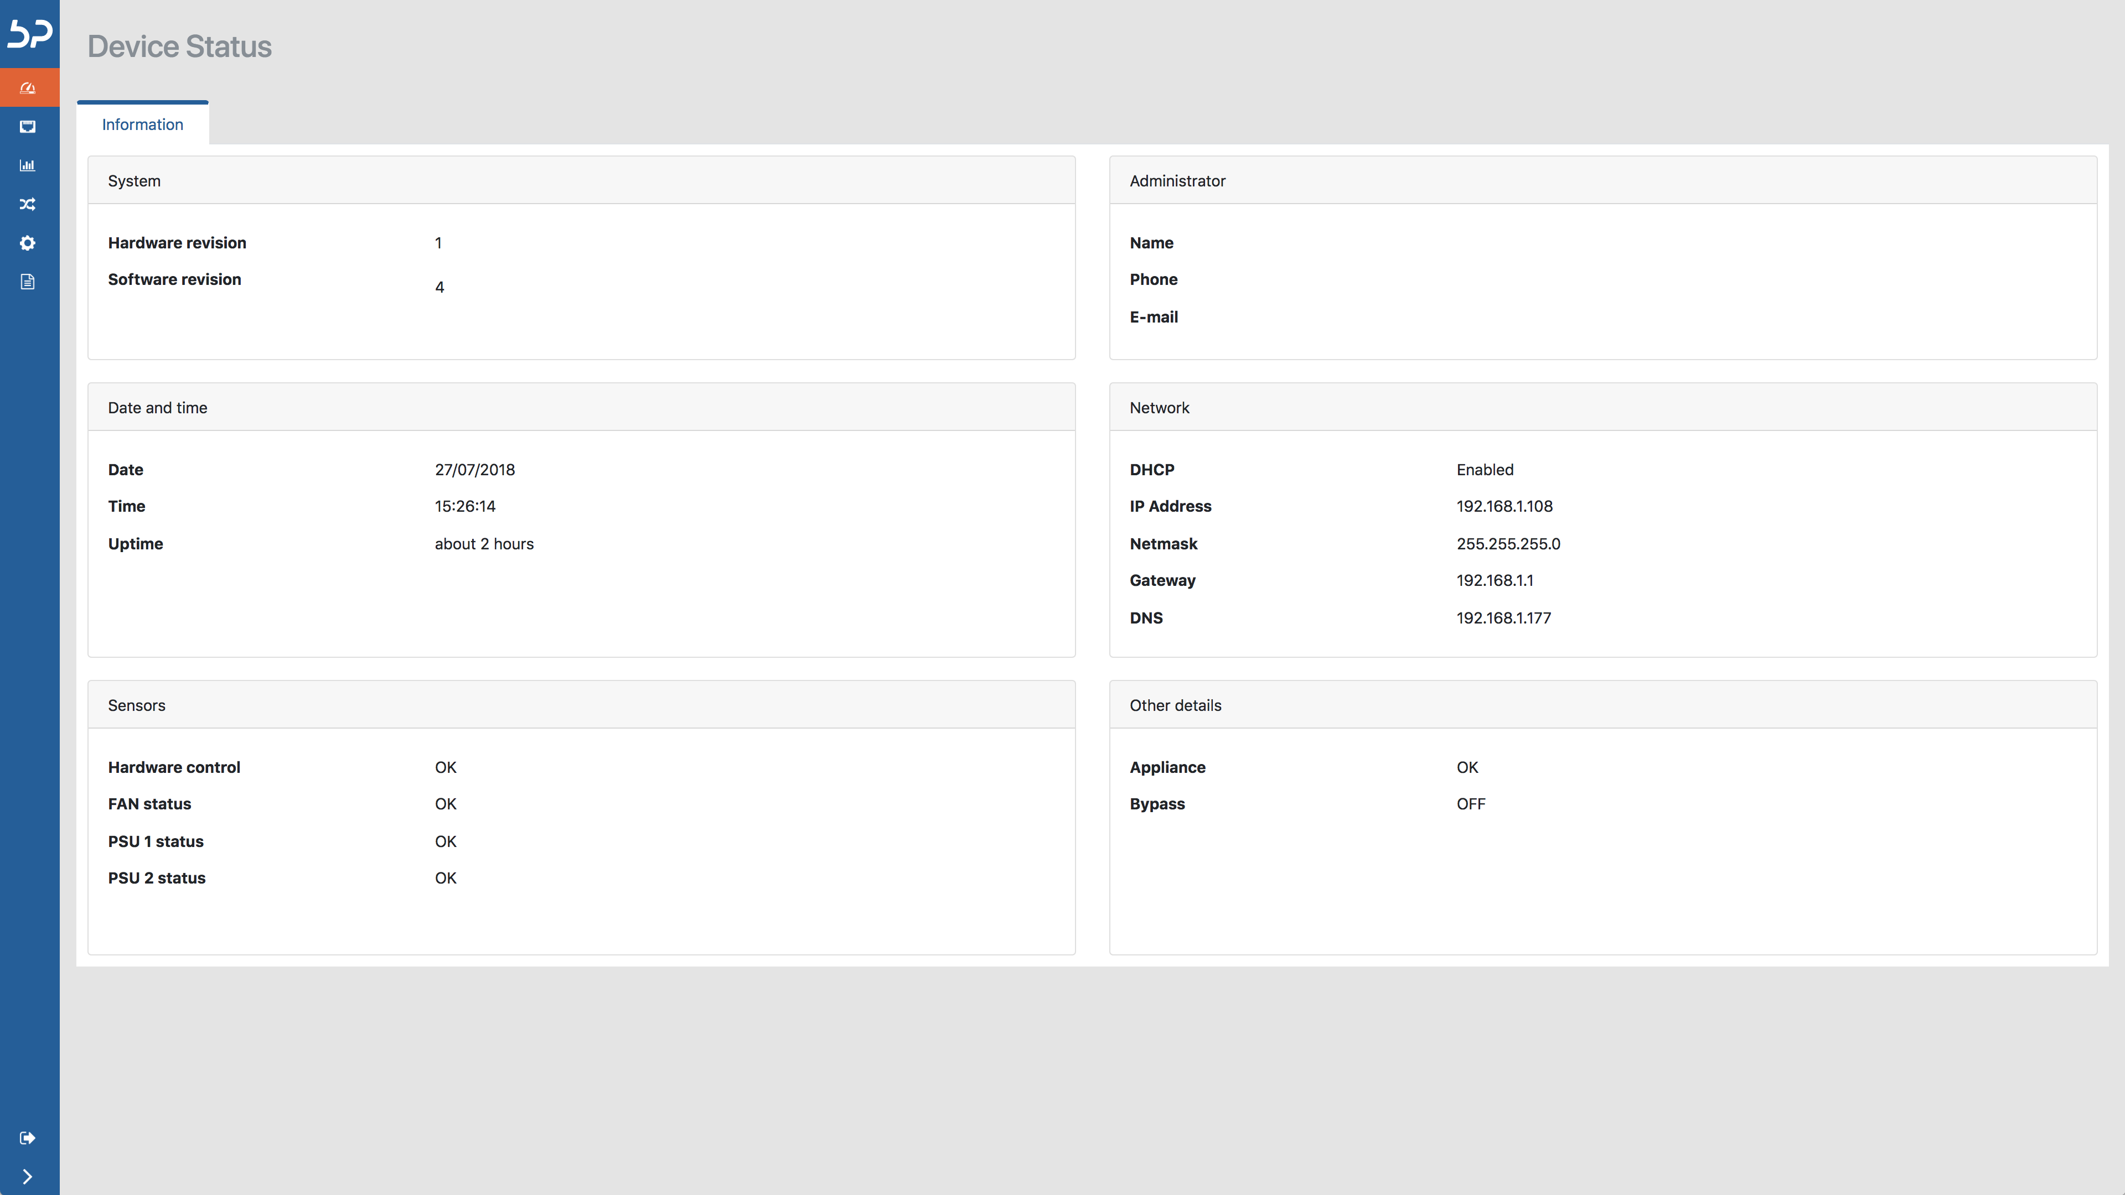Click the Uptime label
This screenshot has width=2125, height=1195.
(x=135, y=543)
